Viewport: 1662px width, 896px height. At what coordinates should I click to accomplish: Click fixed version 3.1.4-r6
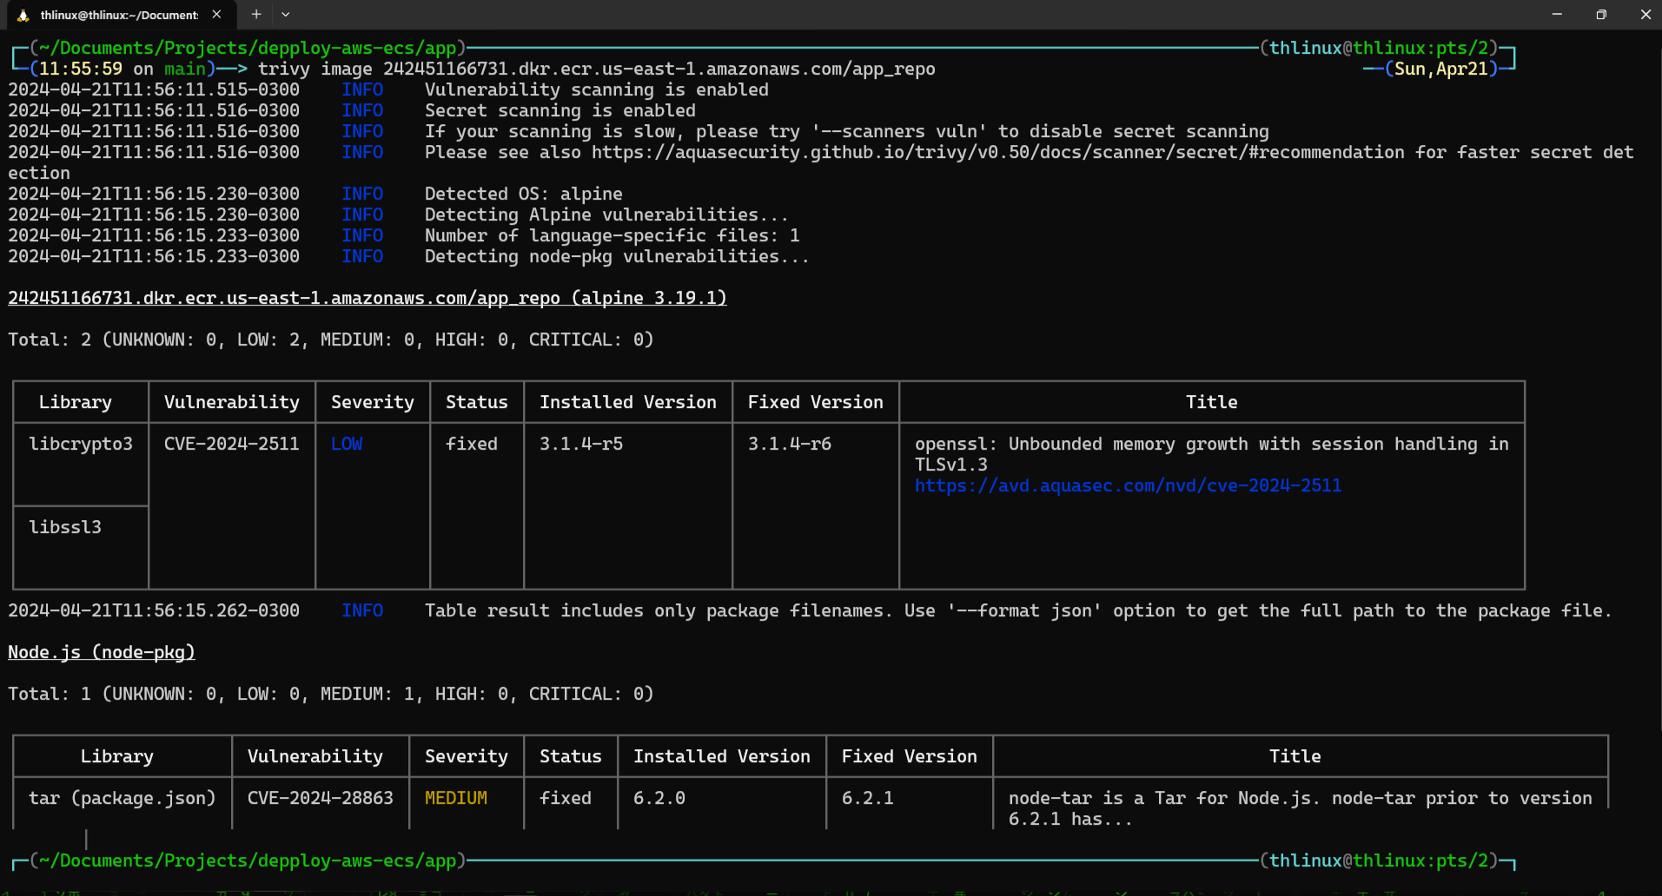click(x=790, y=444)
